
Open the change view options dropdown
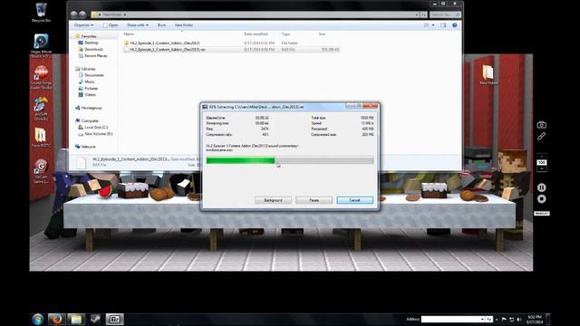(433, 25)
